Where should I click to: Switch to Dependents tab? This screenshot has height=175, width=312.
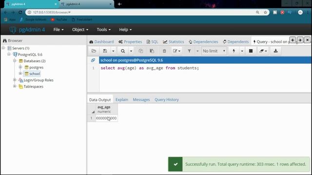[x=236, y=42]
